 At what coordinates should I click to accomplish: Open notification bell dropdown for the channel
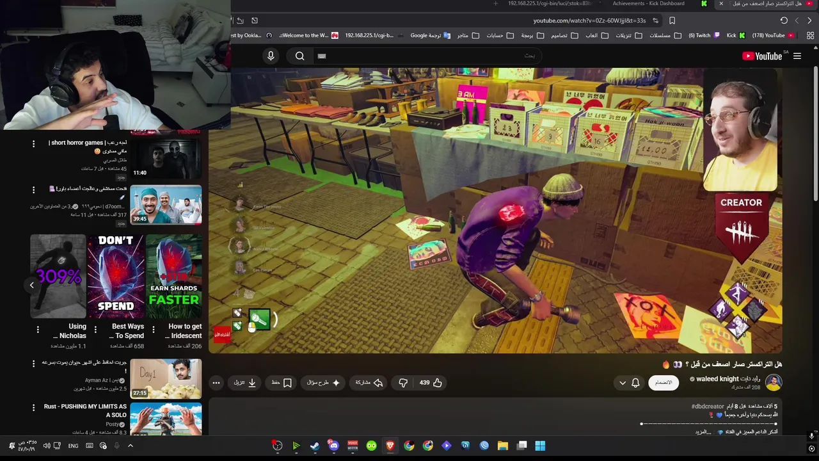(629, 383)
